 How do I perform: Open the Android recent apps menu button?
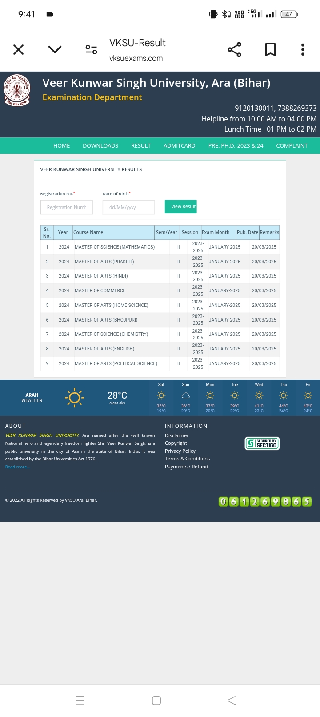pyautogui.click(x=80, y=701)
